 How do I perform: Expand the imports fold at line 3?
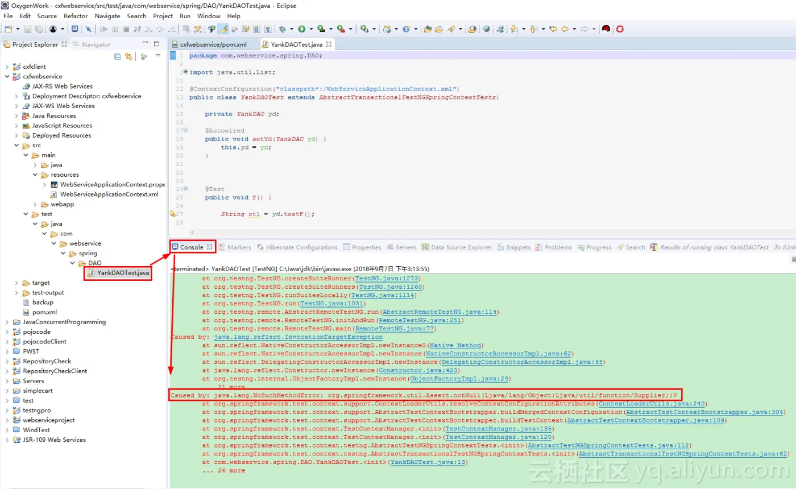point(185,72)
